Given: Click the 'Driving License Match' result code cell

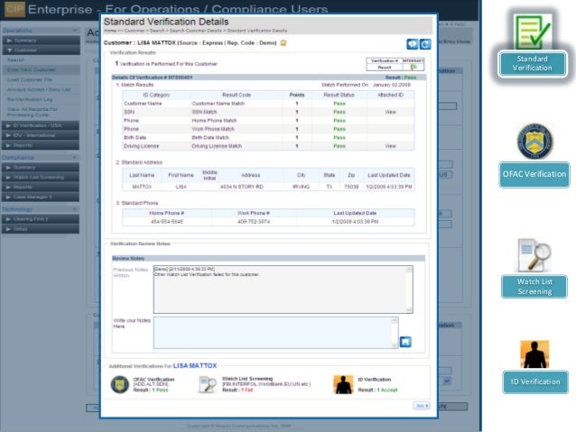Looking at the screenshot, I should coord(217,146).
